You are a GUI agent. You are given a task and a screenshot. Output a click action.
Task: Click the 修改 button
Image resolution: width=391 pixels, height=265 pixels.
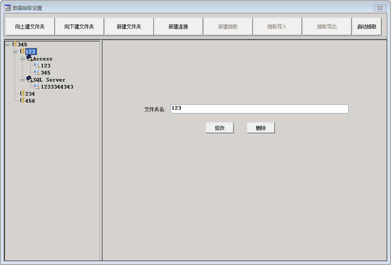tap(220, 128)
